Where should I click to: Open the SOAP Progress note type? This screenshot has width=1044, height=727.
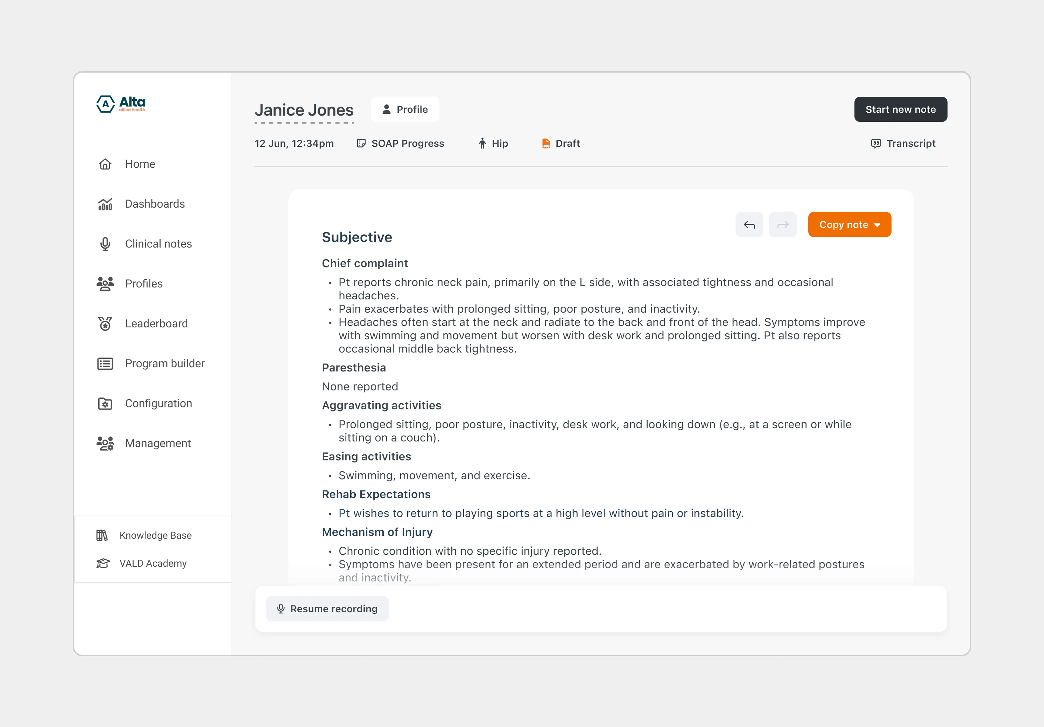click(x=401, y=143)
